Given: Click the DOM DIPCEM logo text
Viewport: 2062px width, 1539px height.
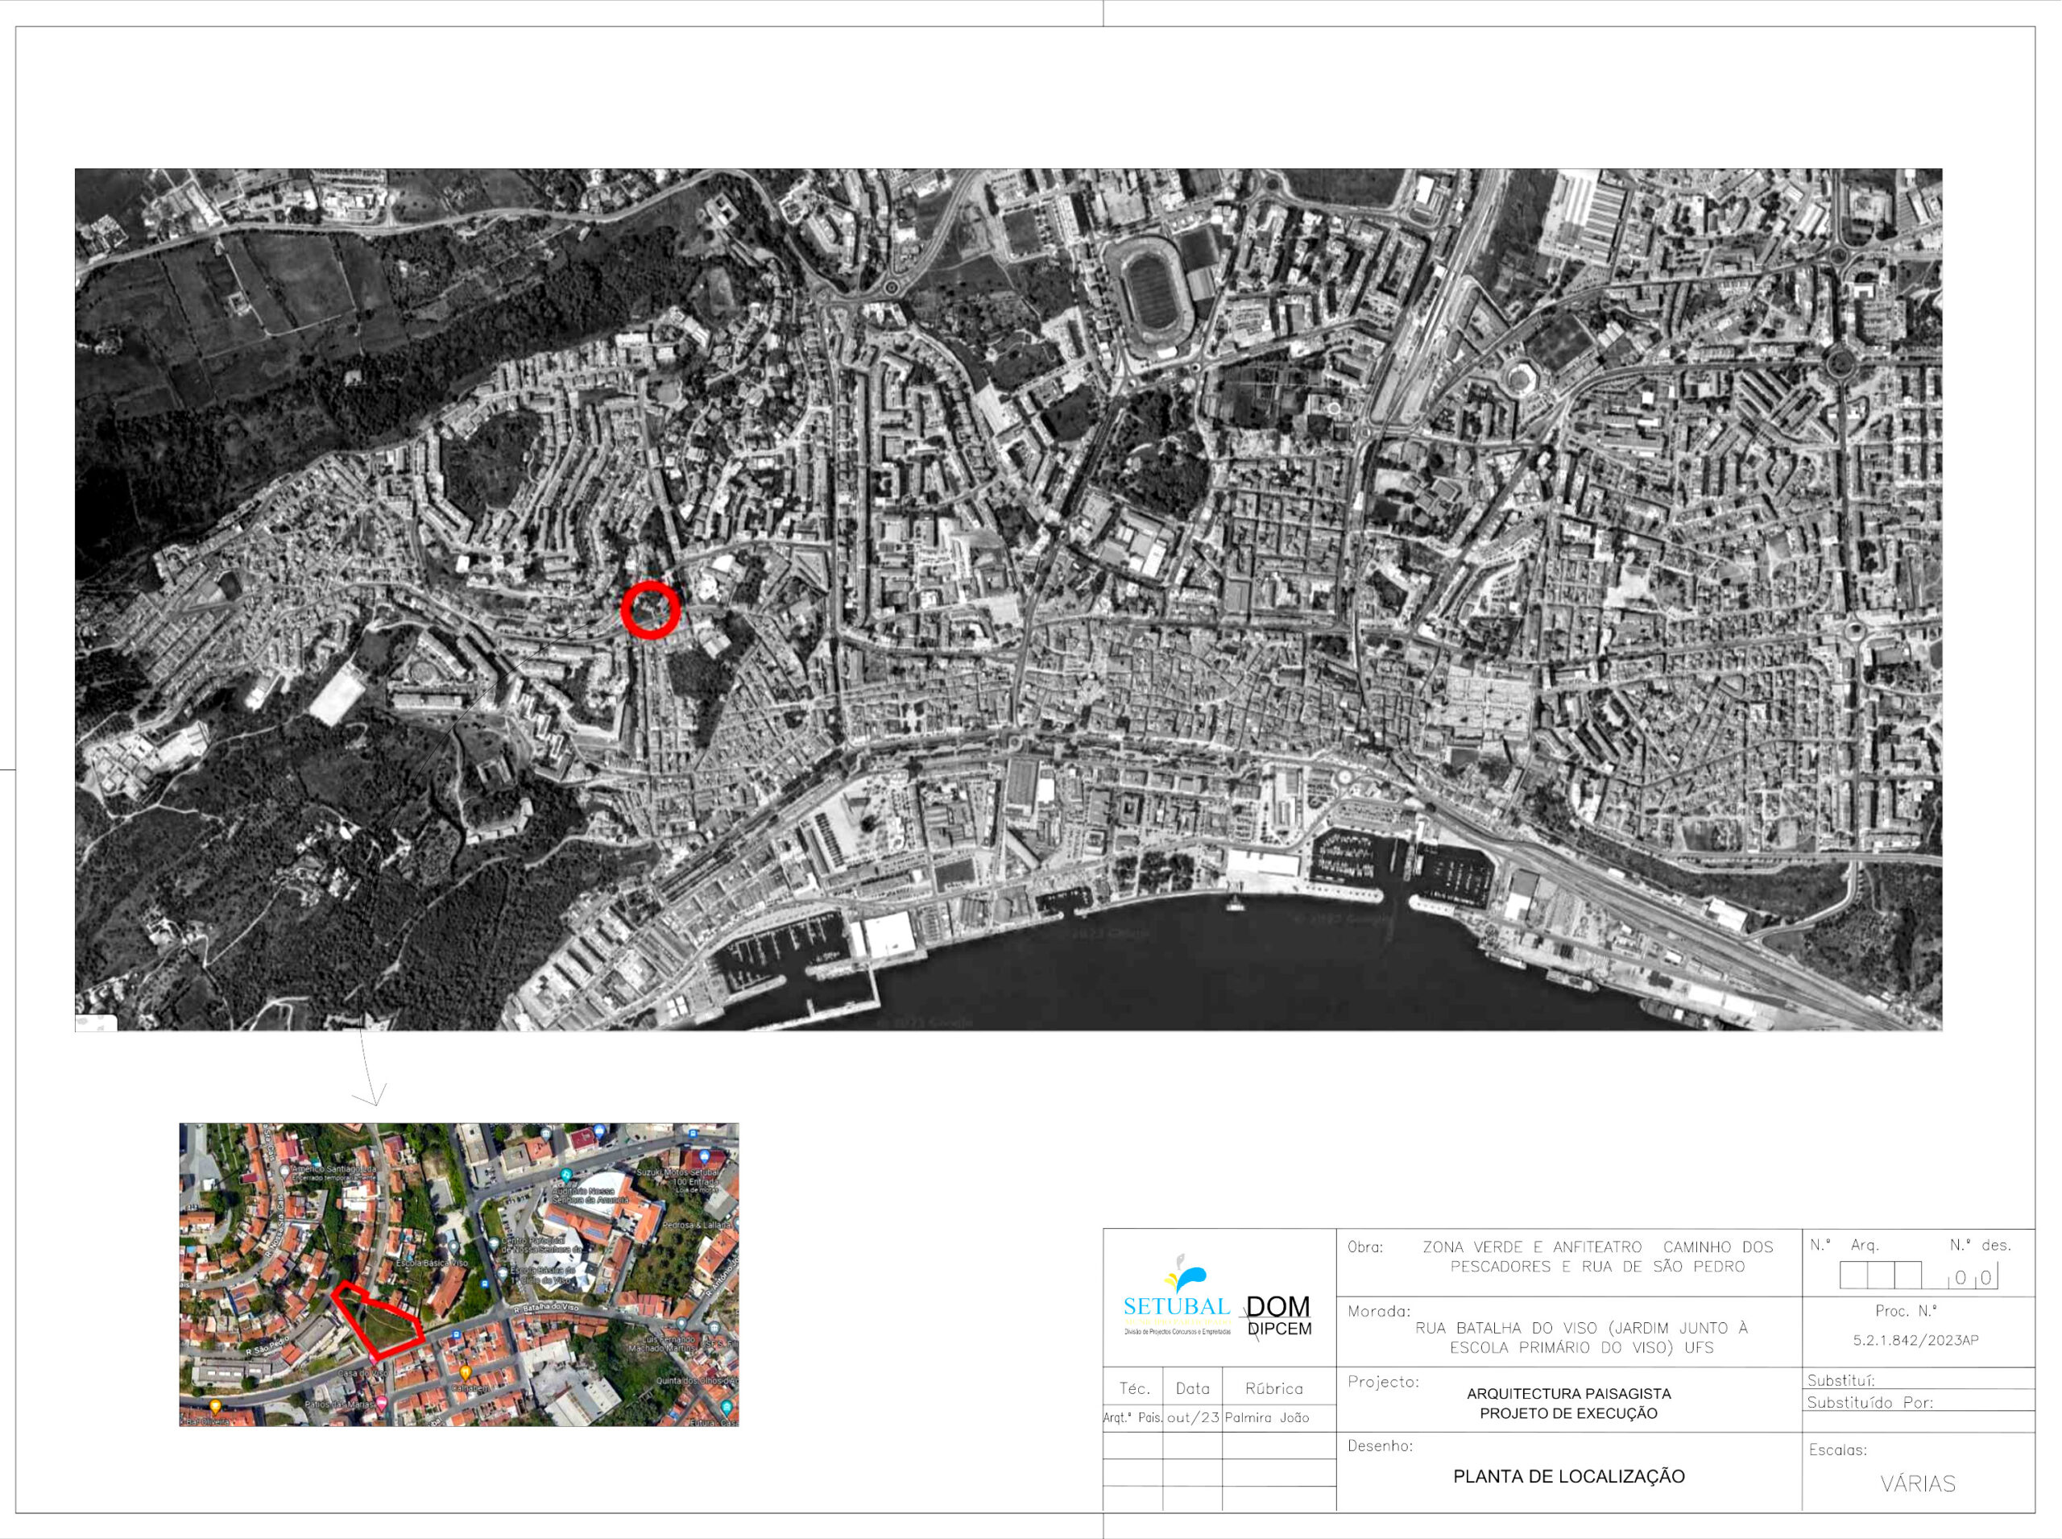Looking at the screenshot, I should pos(1279,1316).
